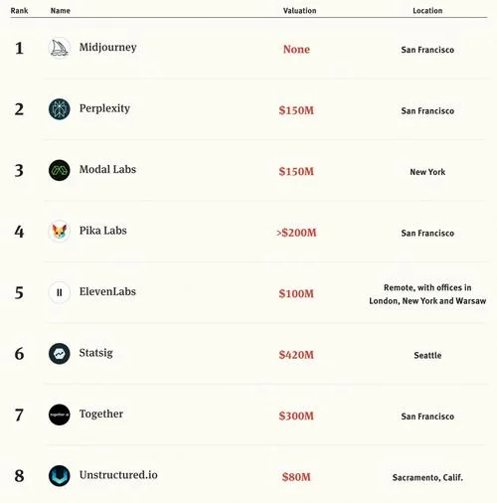Select Statsig's $420M valuation

pyautogui.click(x=296, y=355)
